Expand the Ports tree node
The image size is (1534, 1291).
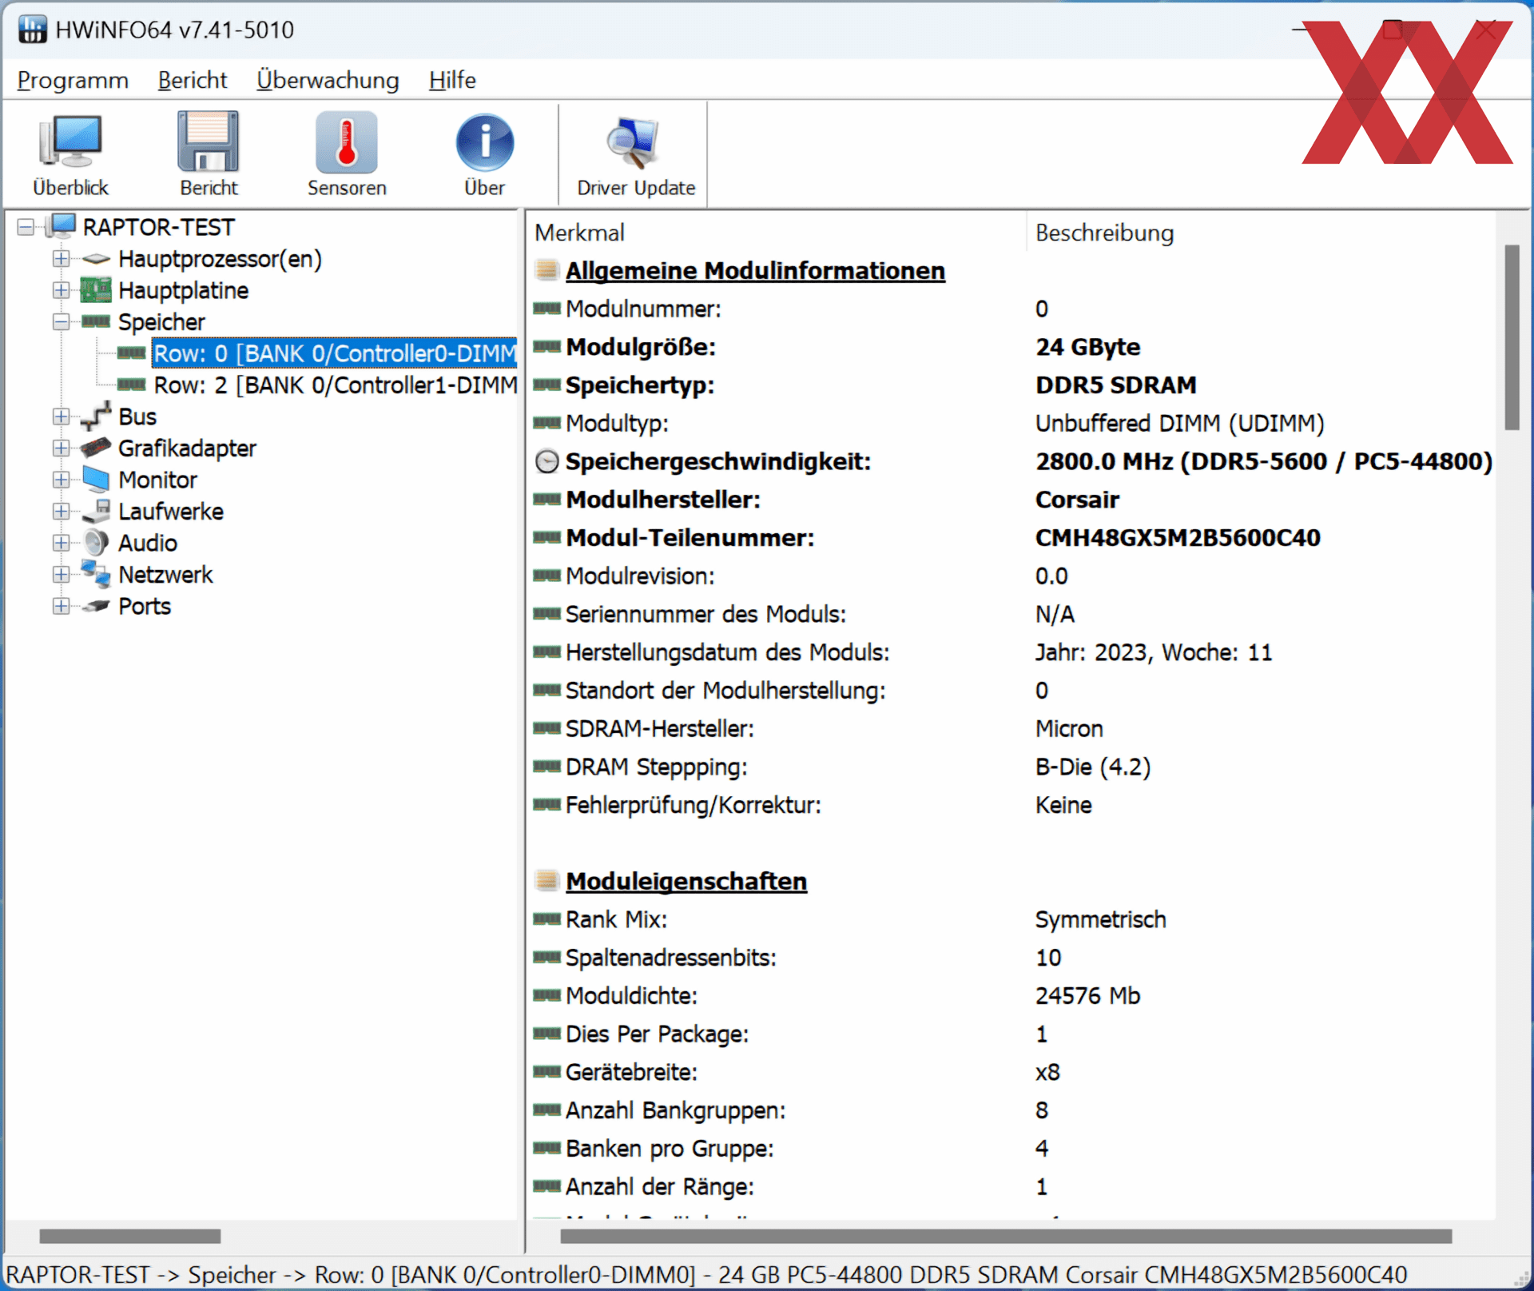click(61, 606)
